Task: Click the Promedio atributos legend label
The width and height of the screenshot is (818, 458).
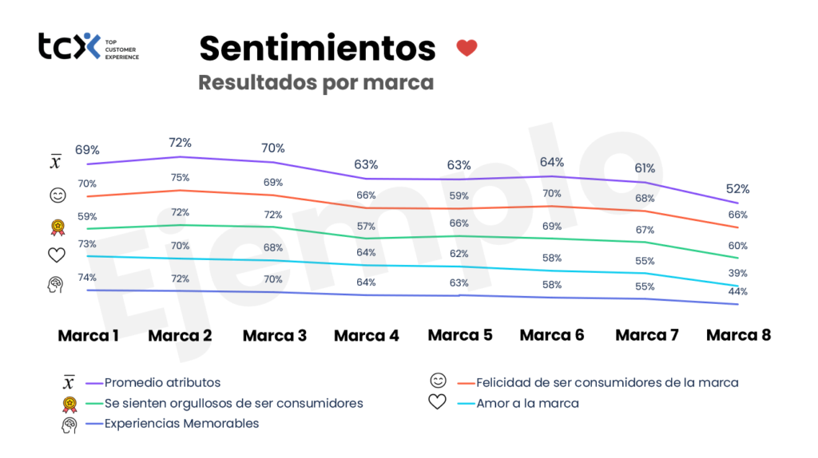Action: coord(162,382)
